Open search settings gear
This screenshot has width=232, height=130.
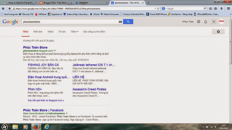tap(218, 32)
